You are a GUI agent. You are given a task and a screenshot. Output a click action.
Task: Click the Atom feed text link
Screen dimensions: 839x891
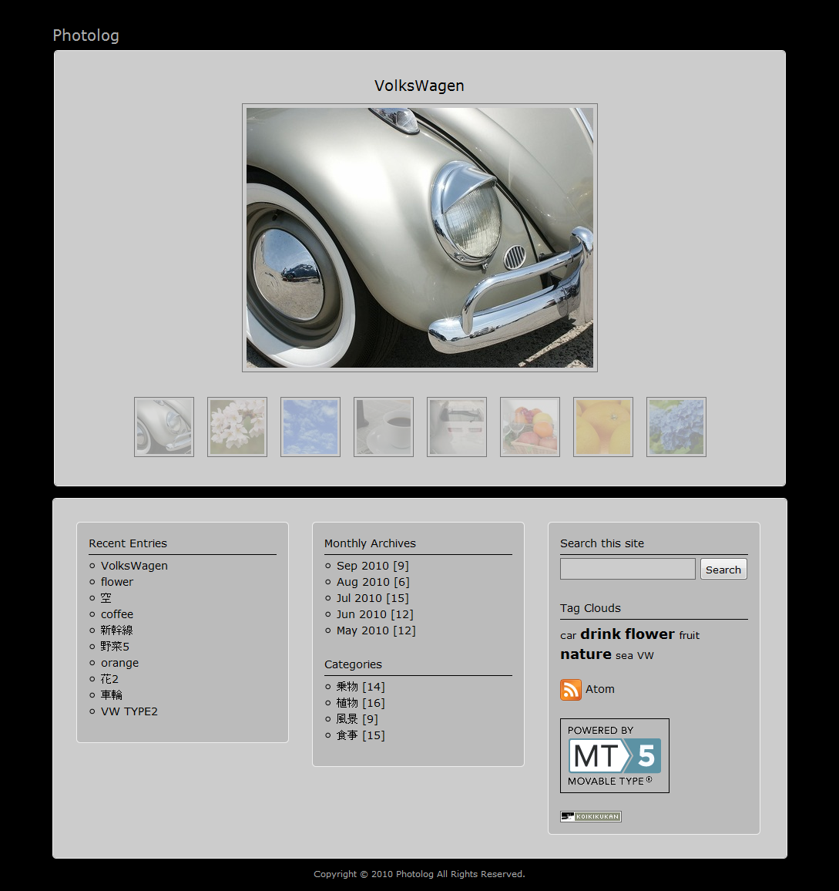tap(600, 689)
